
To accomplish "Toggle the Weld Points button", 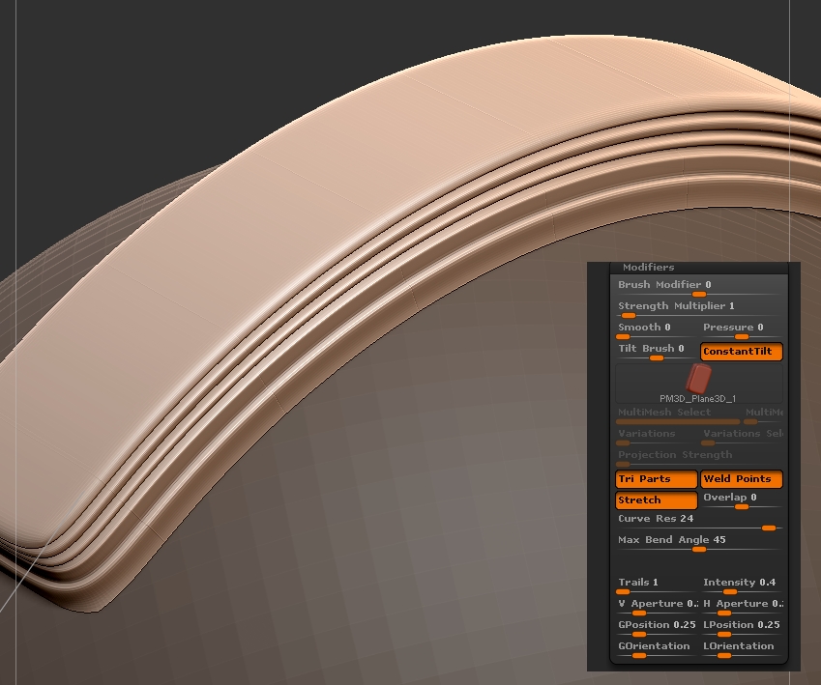I will (742, 479).
